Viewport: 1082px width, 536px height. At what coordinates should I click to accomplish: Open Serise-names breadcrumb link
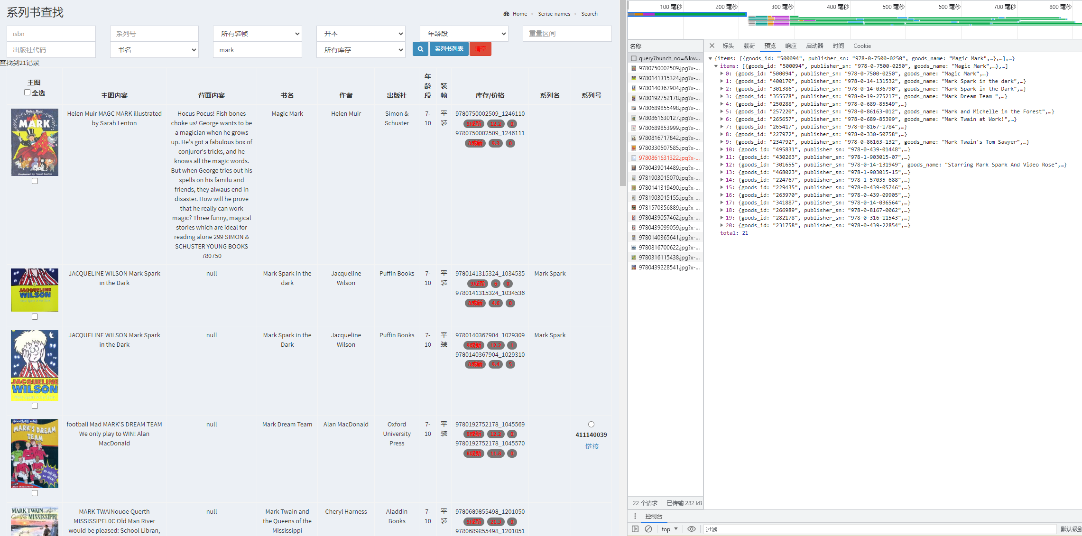click(x=554, y=14)
